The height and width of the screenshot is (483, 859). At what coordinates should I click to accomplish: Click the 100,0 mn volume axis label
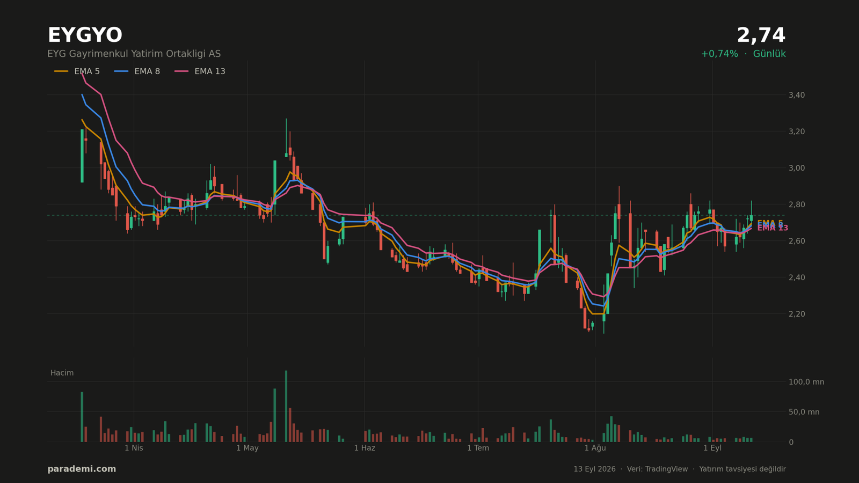(x=806, y=382)
